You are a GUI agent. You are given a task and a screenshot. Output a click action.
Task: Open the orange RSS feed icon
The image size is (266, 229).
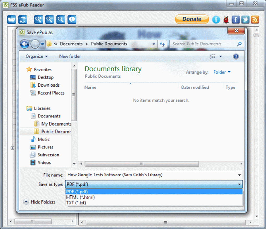(x=255, y=19)
